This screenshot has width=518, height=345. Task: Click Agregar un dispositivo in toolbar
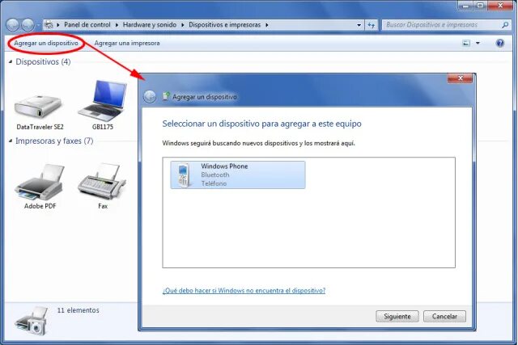46,43
